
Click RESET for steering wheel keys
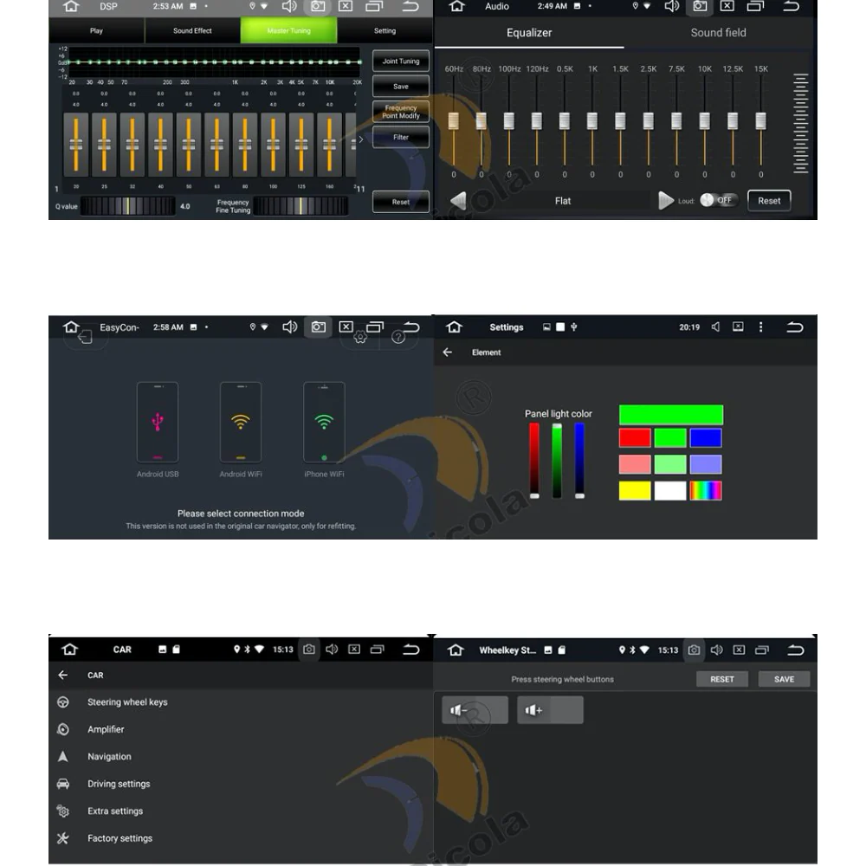tap(722, 679)
